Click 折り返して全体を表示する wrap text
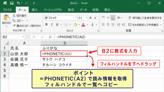Viewport: 164px width, 92px height. pyautogui.click(x=145, y=18)
